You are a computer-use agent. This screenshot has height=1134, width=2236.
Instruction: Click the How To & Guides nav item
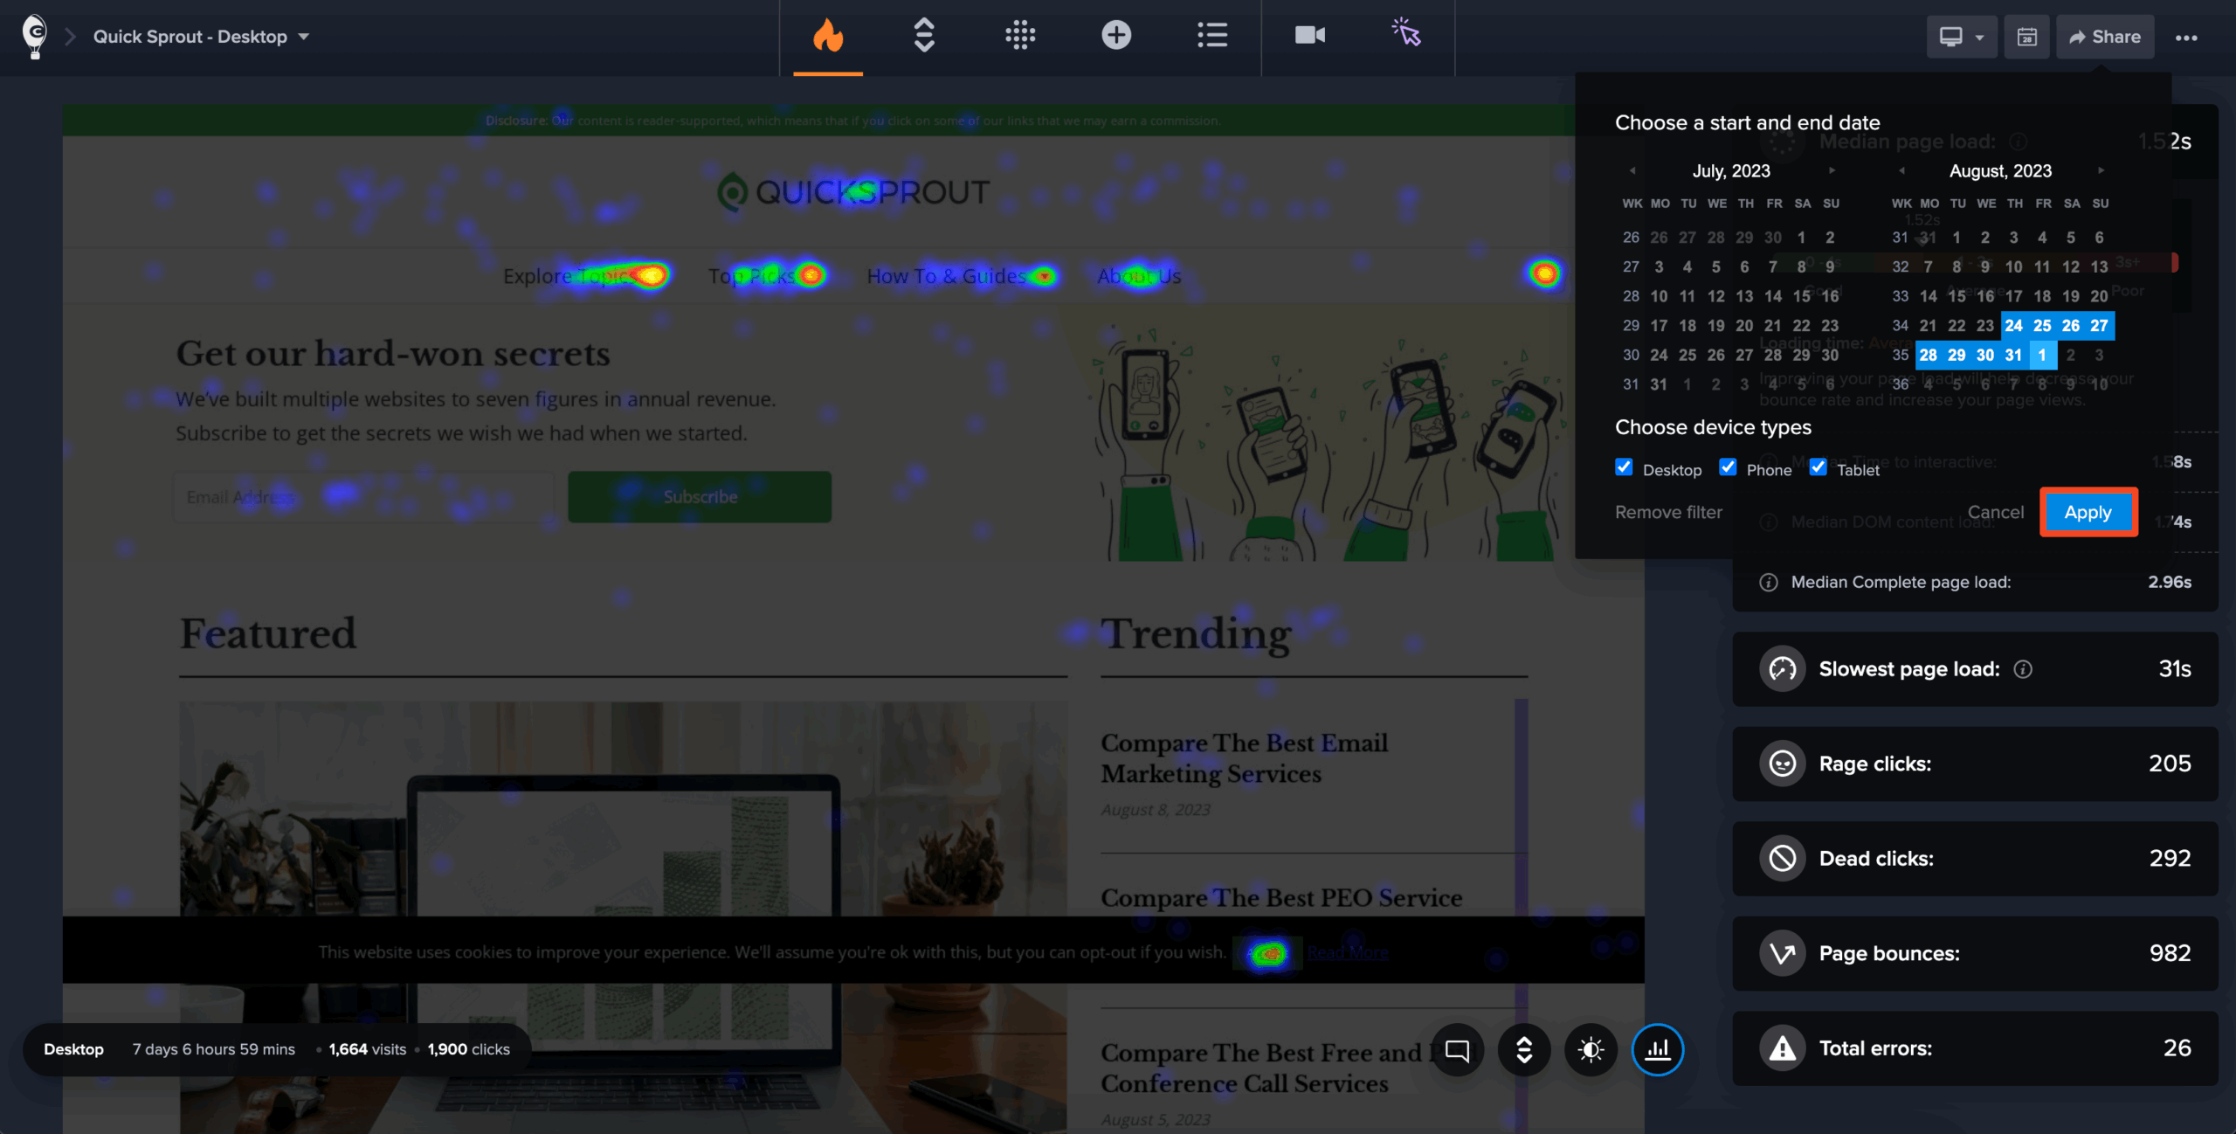point(946,276)
